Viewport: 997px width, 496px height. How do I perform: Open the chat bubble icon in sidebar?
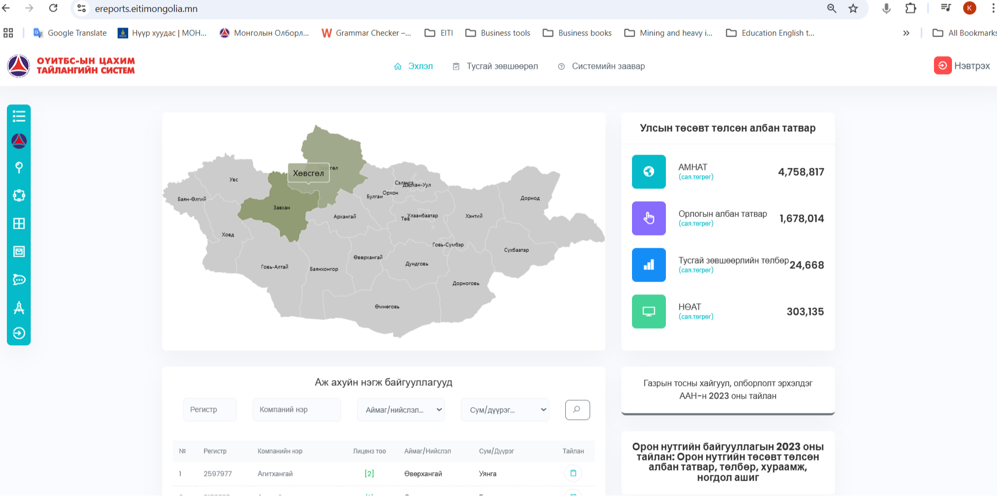[19, 279]
